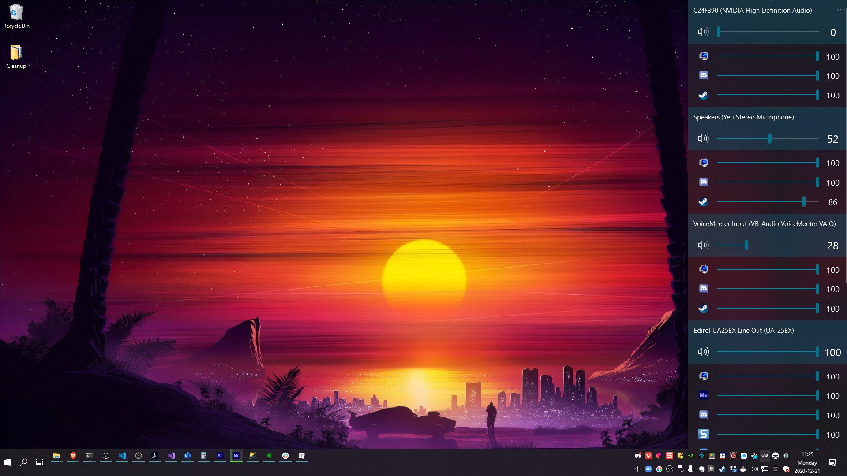
Task: Click the Windows Security tray icon
Action: pyautogui.click(x=786, y=469)
